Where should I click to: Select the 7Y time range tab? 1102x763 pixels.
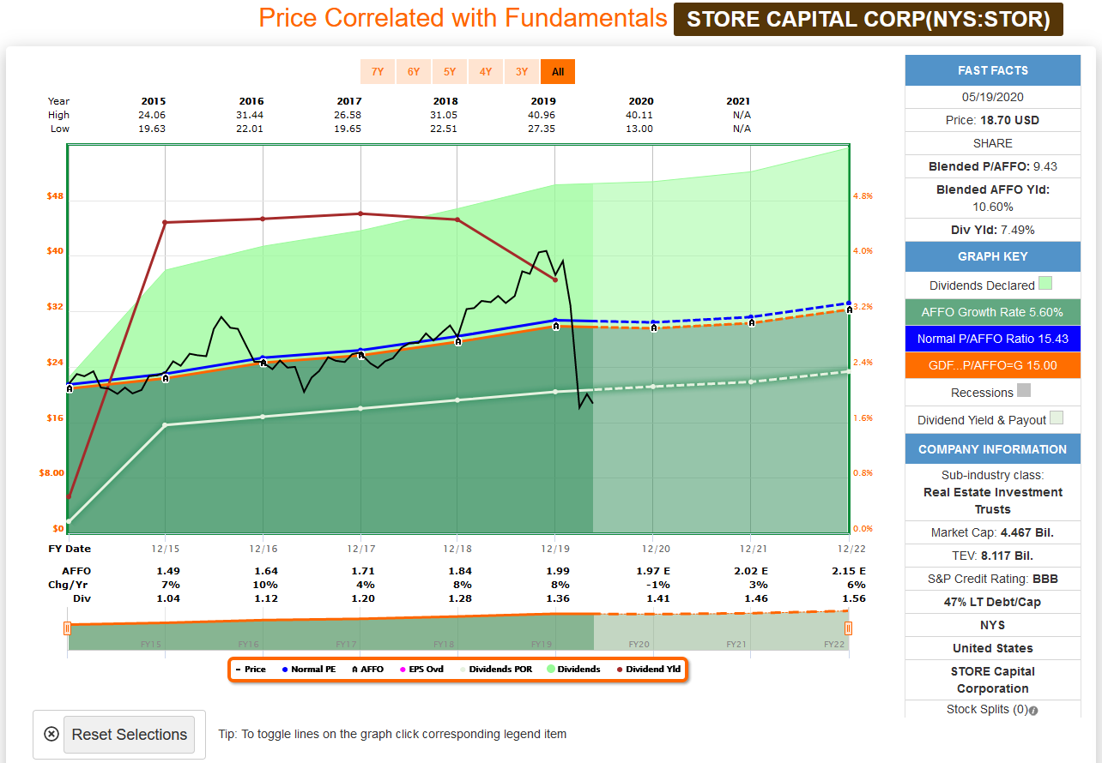[x=378, y=72]
